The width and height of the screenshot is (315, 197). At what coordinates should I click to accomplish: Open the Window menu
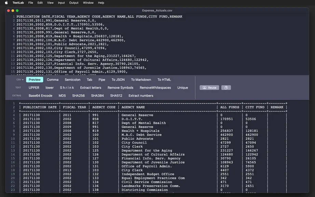(88, 3)
